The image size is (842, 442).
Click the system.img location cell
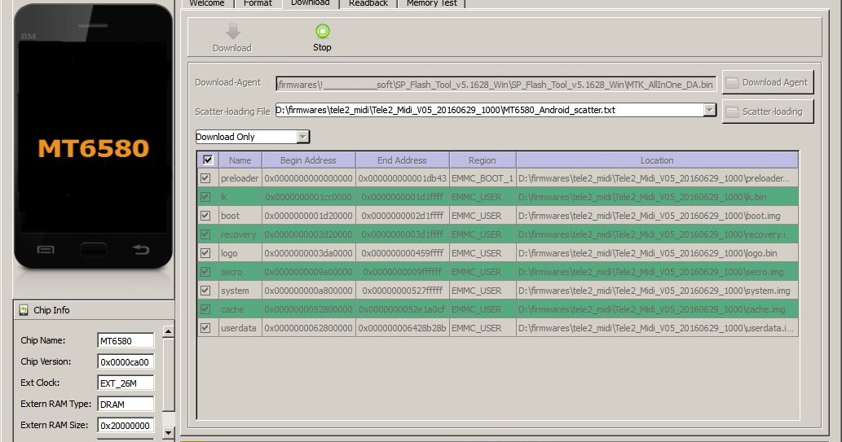657,291
